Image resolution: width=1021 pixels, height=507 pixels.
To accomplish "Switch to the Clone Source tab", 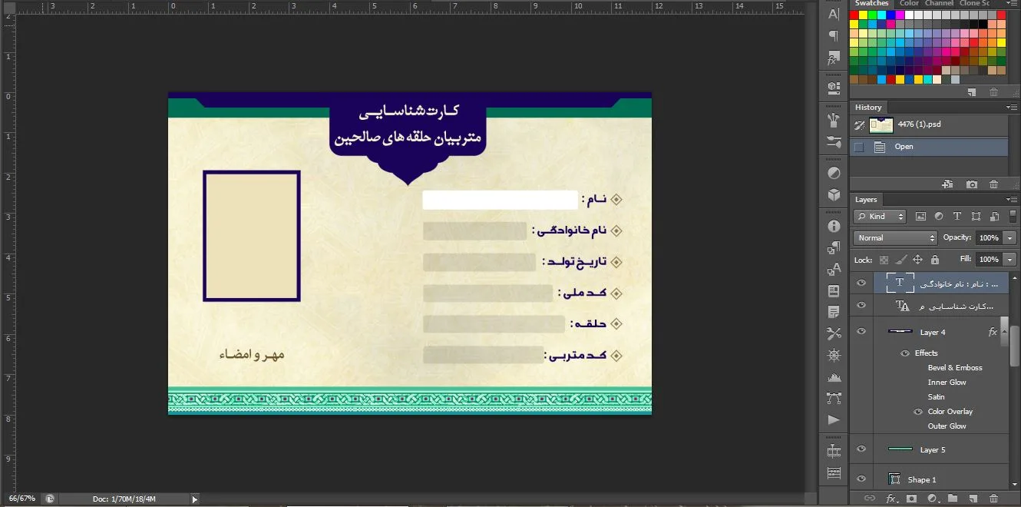I will click(974, 4).
